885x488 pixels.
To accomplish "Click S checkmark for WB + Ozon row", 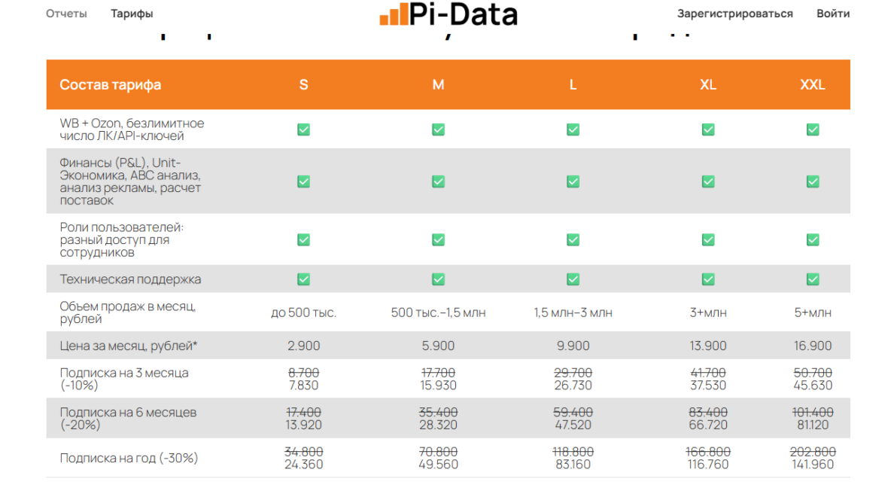I will click(303, 130).
